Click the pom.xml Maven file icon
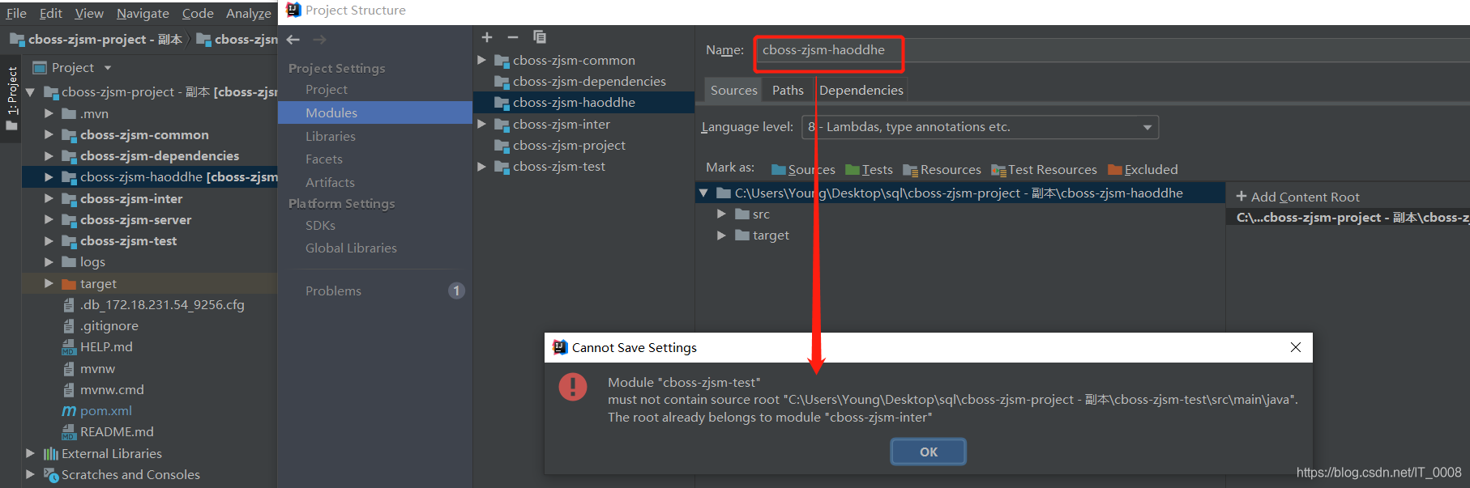The image size is (1470, 488). [69, 411]
